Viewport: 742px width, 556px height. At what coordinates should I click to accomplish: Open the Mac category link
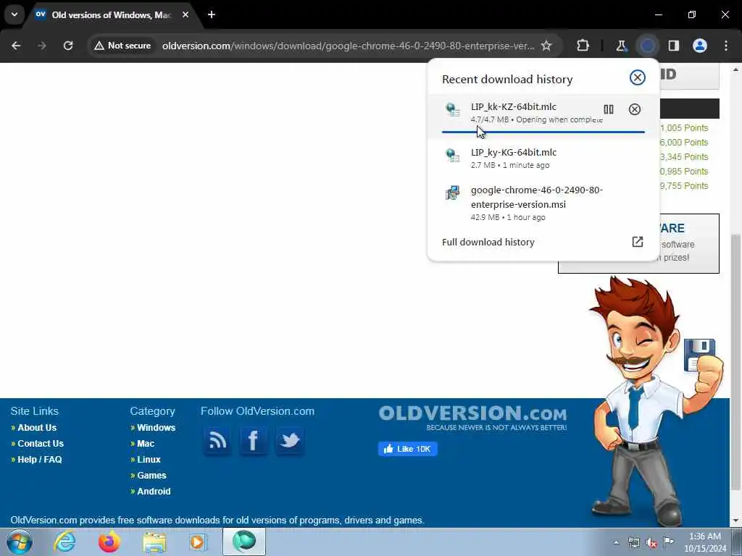(x=146, y=444)
